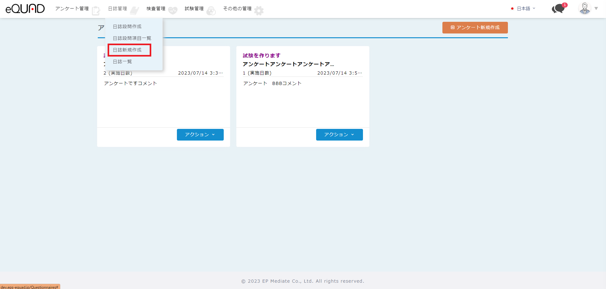Select 日誌設問項目一覧 menu item

click(132, 38)
